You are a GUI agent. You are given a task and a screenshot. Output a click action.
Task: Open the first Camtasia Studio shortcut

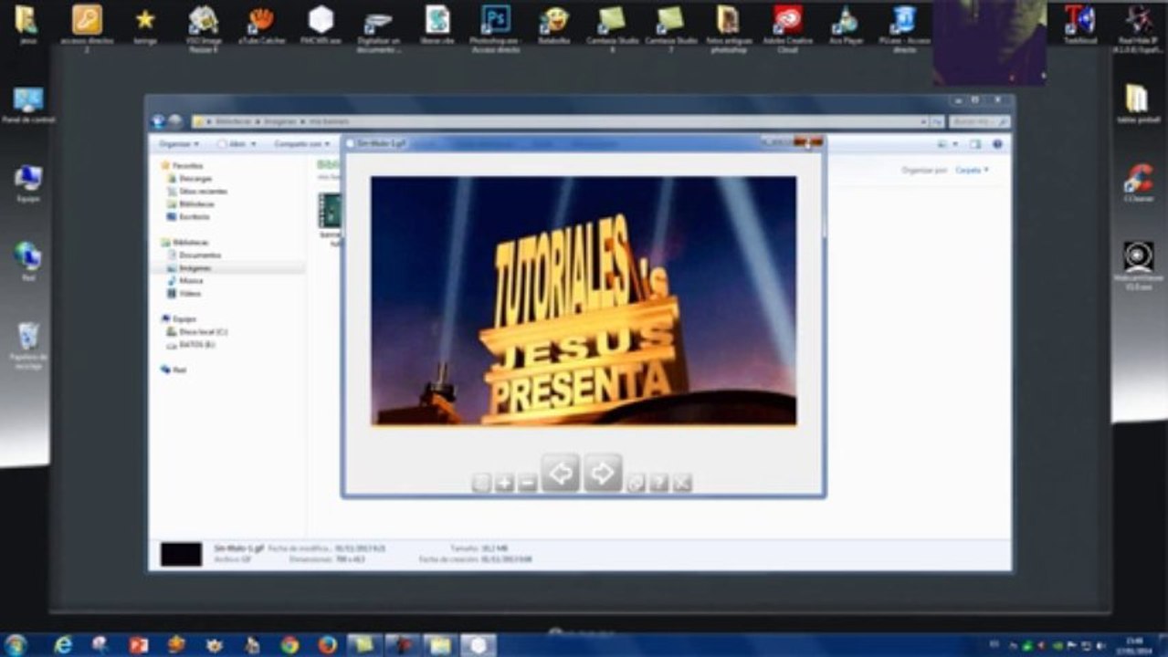pos(612,27)
